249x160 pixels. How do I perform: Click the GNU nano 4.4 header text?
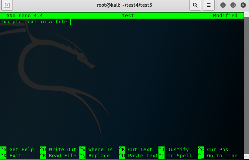coord(24,16)
